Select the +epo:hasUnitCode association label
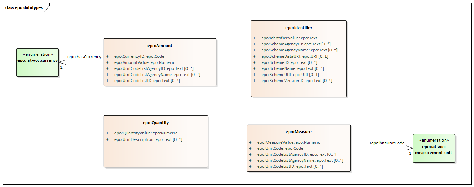The height and width of the screenshot is (187, 474). (387, 143)
